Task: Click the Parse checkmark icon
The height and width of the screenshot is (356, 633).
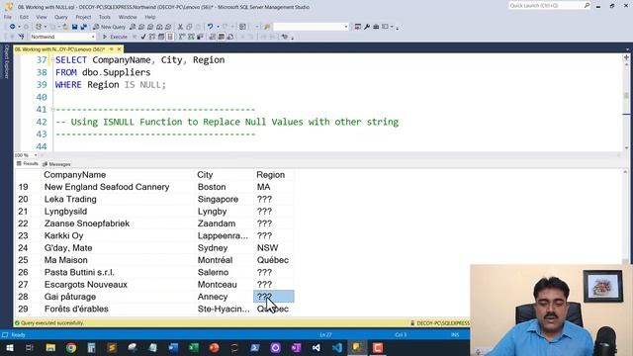Action: tap(143, 37)
